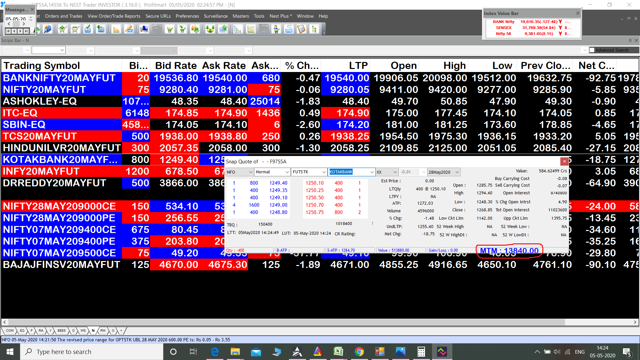Click the green users group toolbar icon
This screenshot has width=640, height=360.
tap(210, 29)
